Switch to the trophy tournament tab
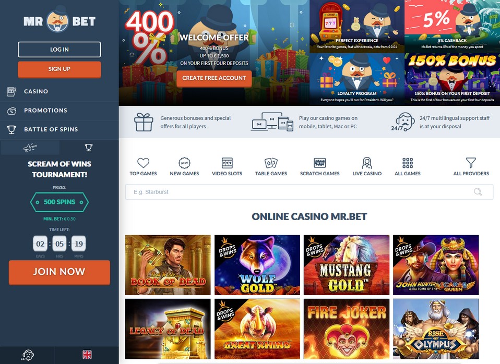The width and height of the screenshot is (500, 364). tap(89, 148)
